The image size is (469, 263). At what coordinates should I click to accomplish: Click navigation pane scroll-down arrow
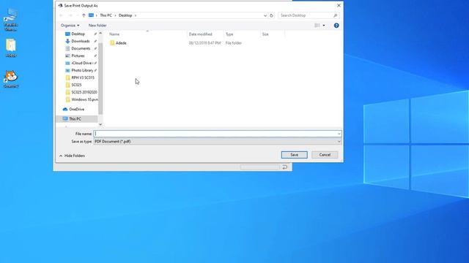(100, 124)
